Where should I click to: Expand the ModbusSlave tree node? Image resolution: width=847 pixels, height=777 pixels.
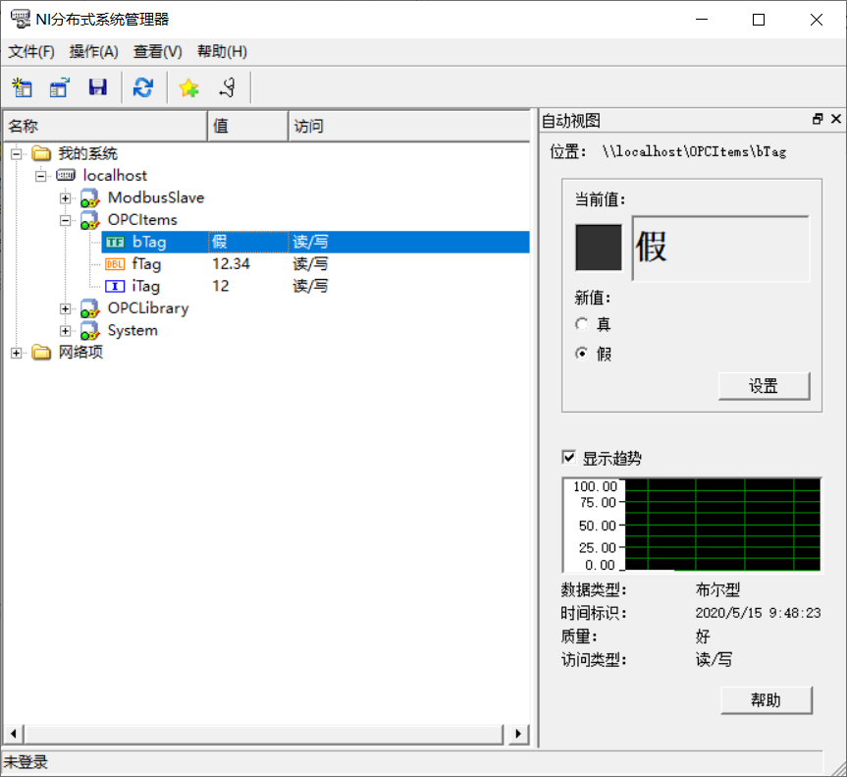66,197
